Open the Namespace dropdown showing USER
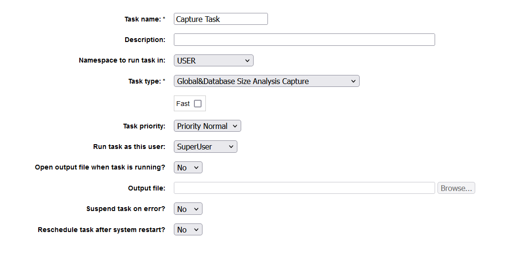The width and height of the screenshot is (512, 254). click(213, 61)
